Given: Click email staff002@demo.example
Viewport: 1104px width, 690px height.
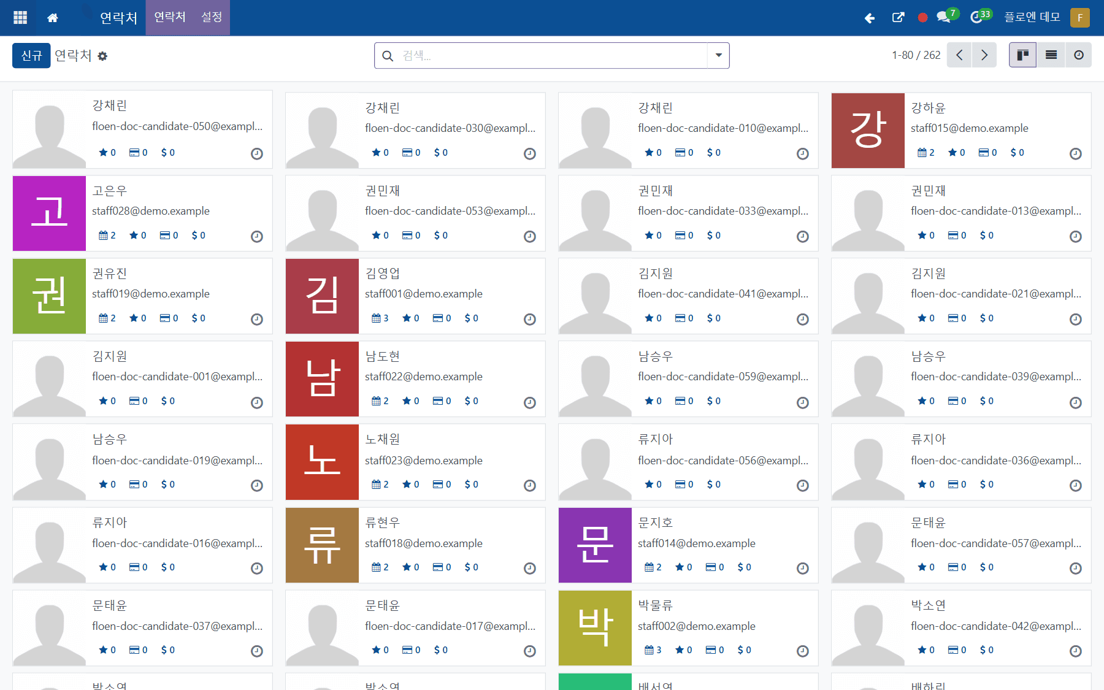Looking at the screenshot, I should 696,626.
